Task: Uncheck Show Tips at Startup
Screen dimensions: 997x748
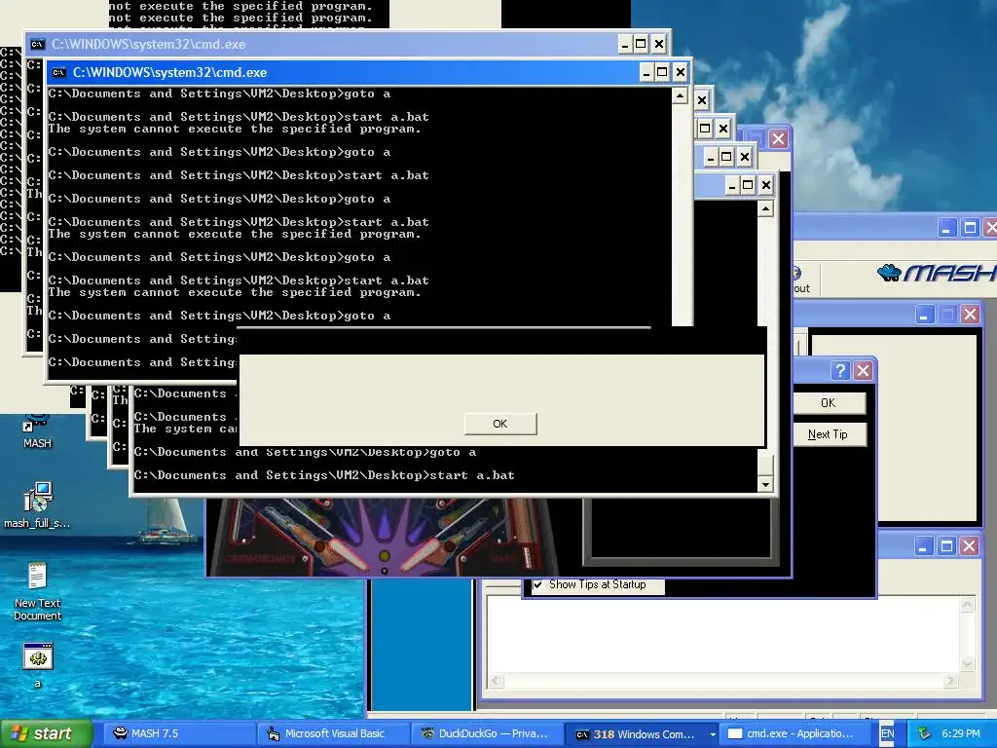Action: [538, 584]
